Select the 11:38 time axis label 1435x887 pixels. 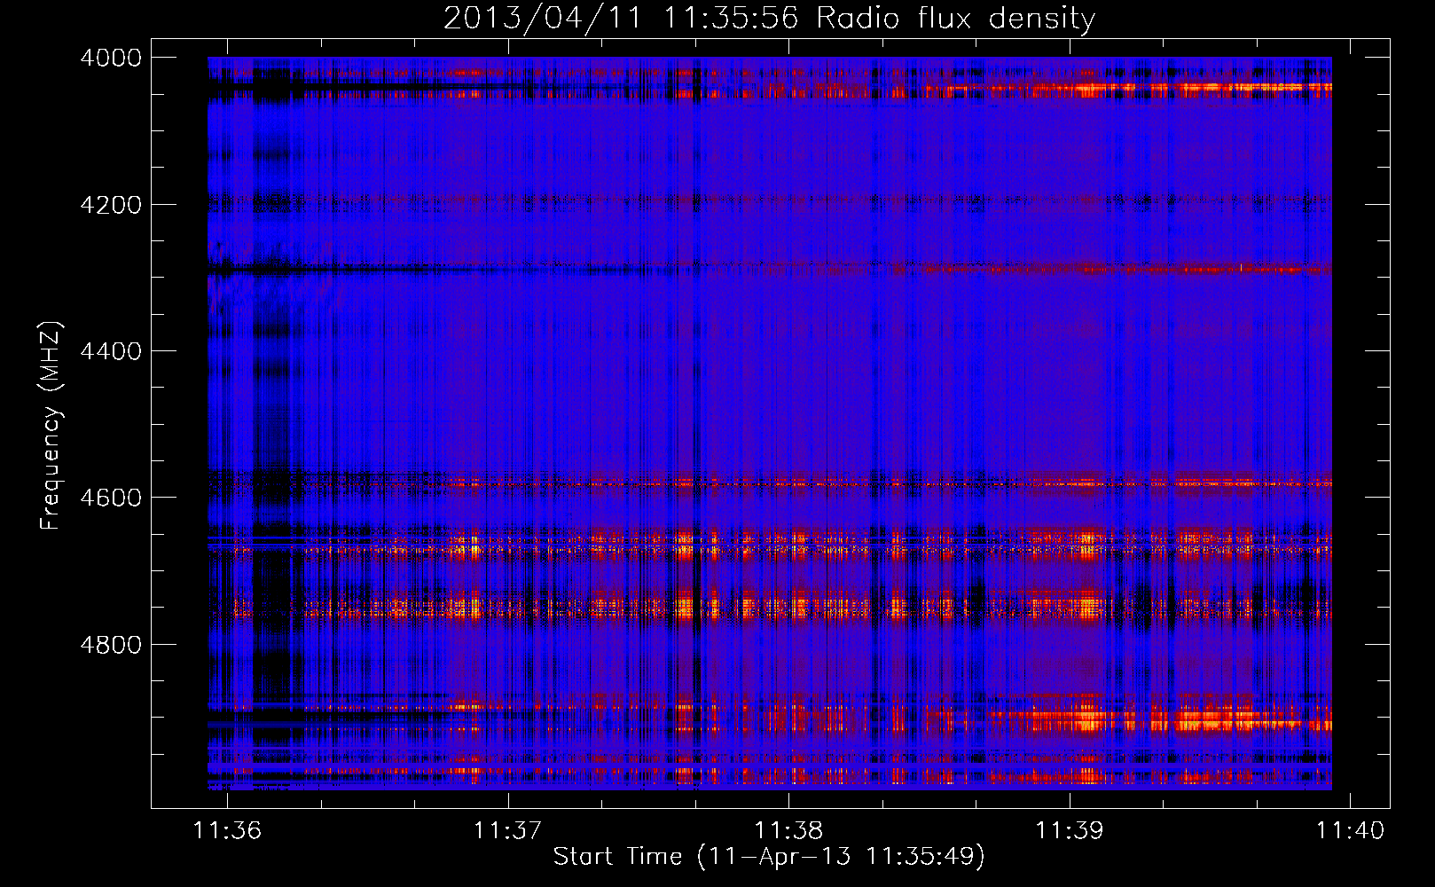[x=788, y=830]
